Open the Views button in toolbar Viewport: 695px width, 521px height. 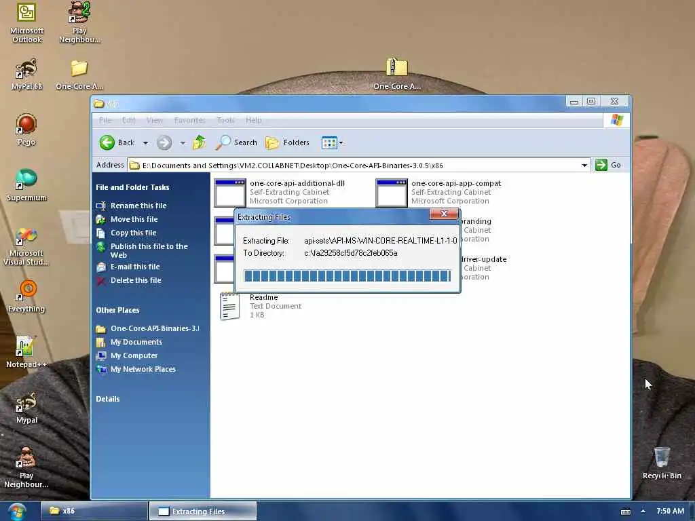click(x=329, y=142)
